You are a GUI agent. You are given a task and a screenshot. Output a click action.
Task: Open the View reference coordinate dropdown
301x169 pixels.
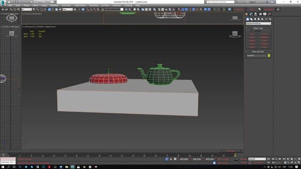[x=68, y=9]
